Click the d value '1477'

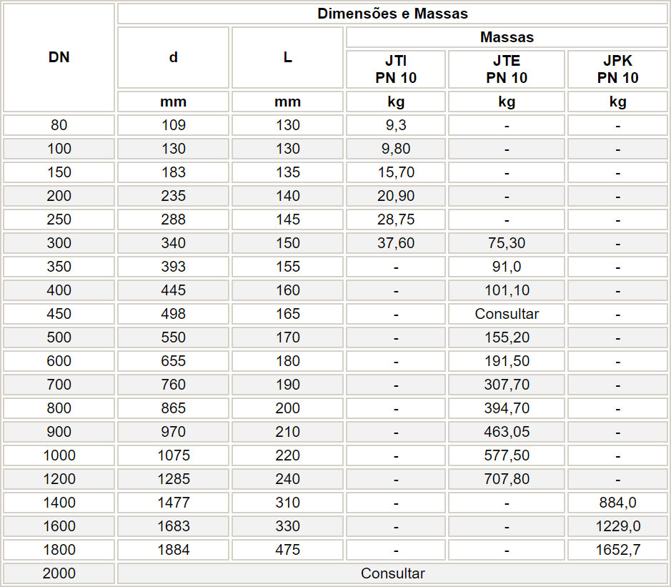(174, 502)
